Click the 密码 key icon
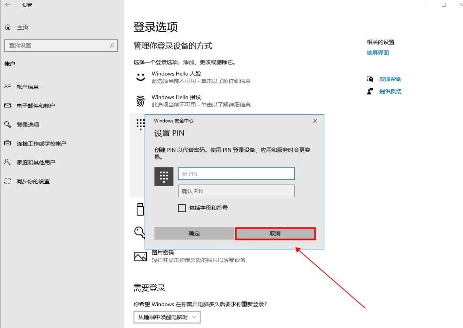The width and height of the screenshot is (463, 328). click(140, 232)
